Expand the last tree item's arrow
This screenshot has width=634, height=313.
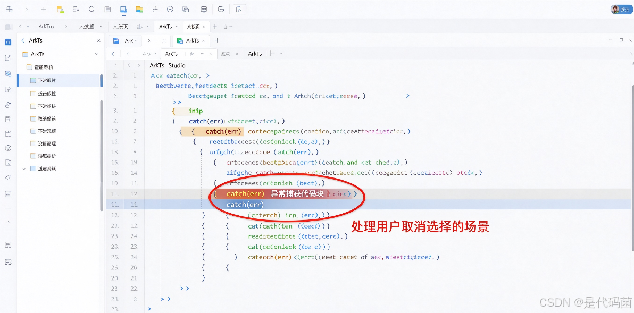pyautogui.click(x=23, y=168)
